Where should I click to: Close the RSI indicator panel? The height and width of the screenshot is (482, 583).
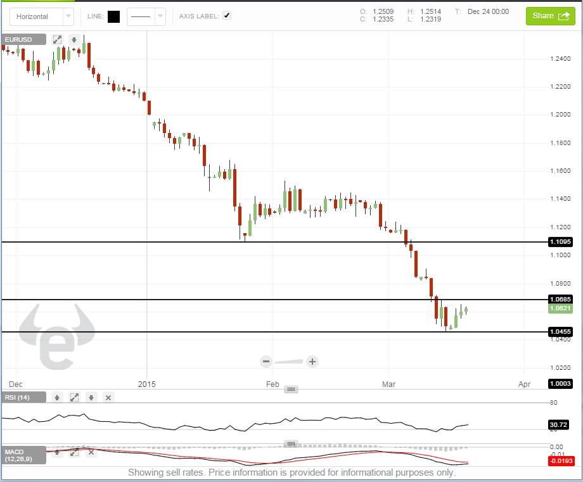(108, 398)
